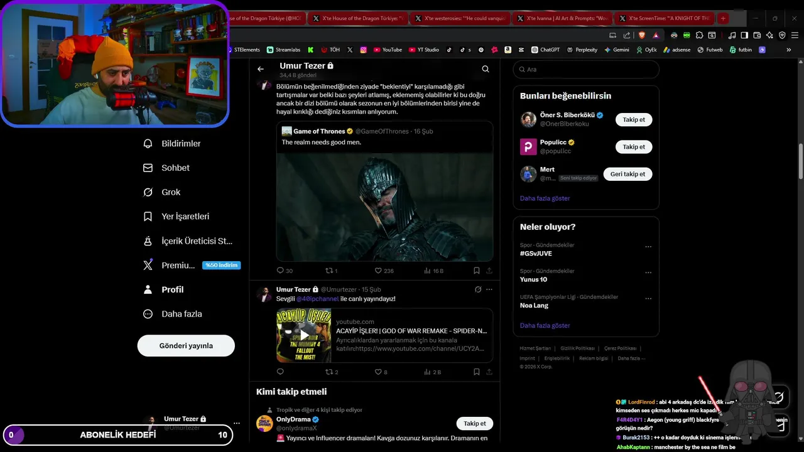Bookmark the Game of Thrones quote post
Screen dimensions: 804x452
477,271
